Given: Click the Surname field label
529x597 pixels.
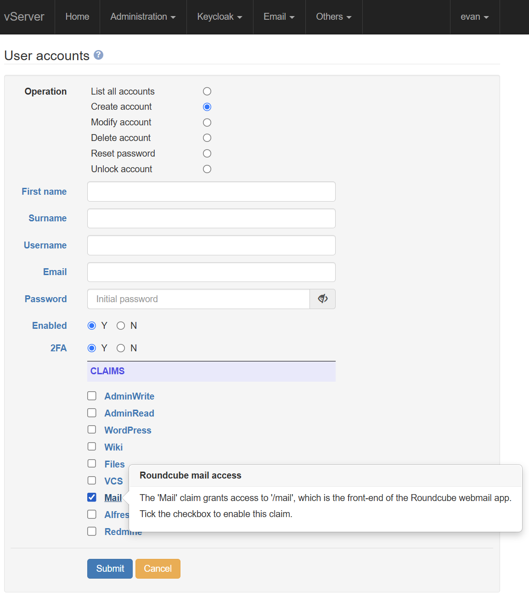Looking at the screenshot, I should 48,218.
